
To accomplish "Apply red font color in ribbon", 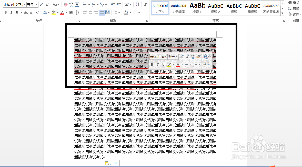I will (x=62, y=13).
